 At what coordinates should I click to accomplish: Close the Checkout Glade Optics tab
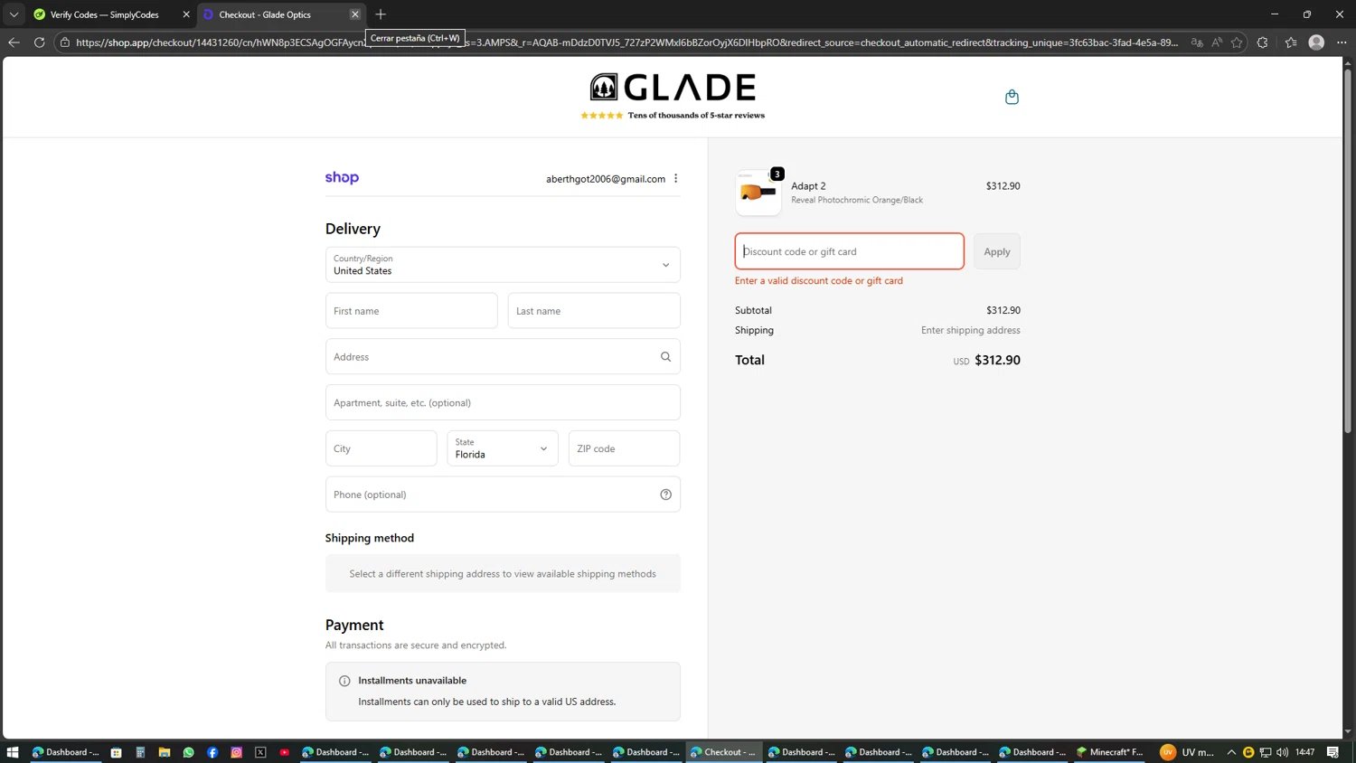point(354,14)
